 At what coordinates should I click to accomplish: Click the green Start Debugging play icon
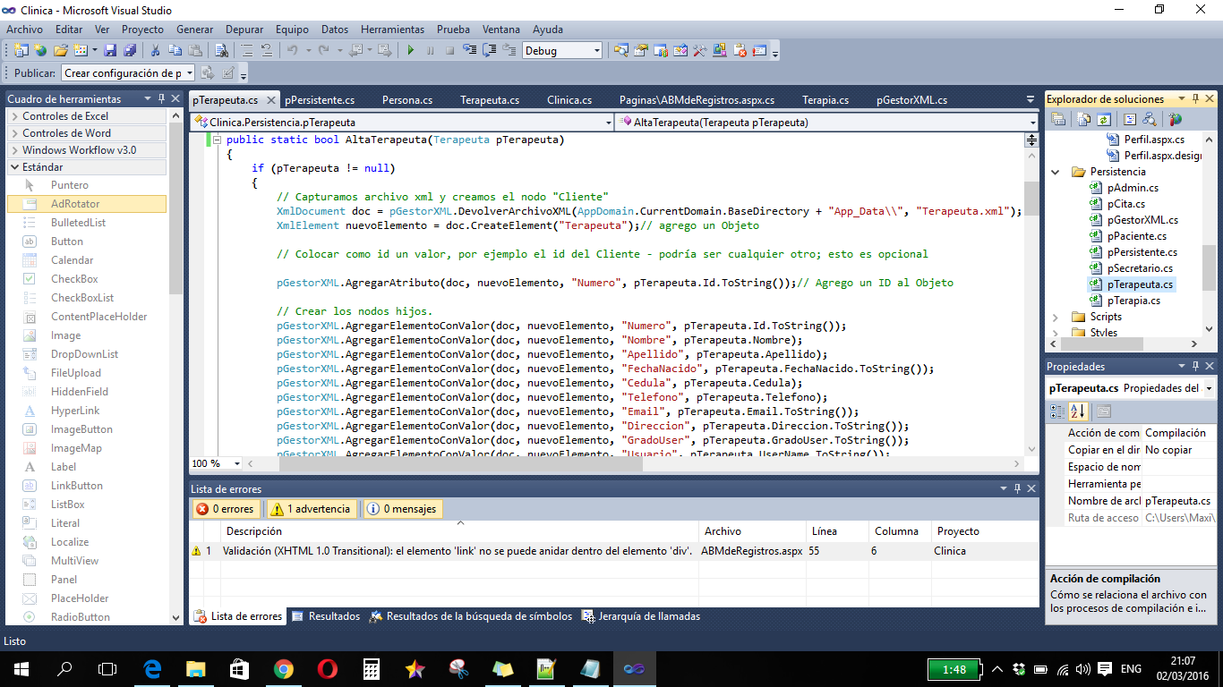click(411, 51)
